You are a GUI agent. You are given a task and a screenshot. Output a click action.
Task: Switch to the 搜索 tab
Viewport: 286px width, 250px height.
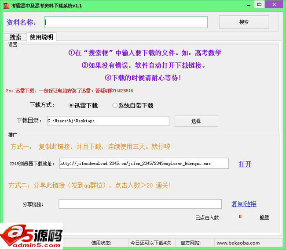tap(15, 37)
